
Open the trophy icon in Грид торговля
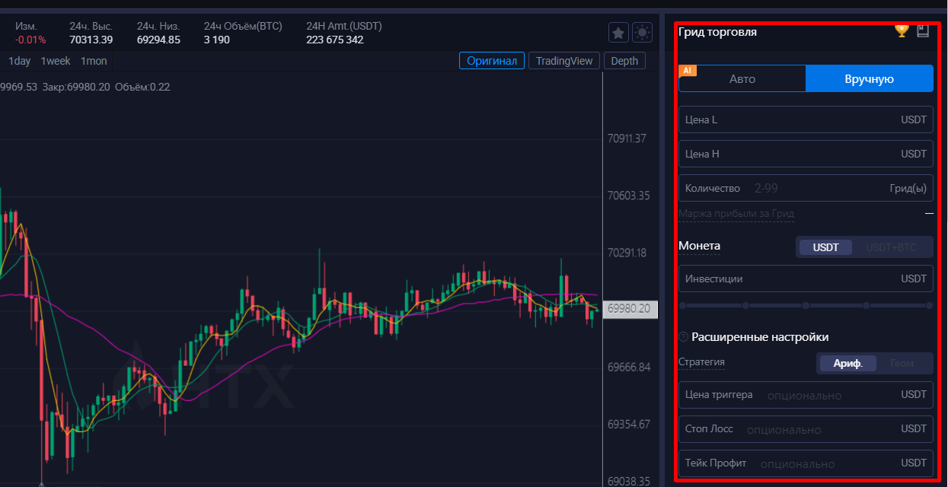902,30
